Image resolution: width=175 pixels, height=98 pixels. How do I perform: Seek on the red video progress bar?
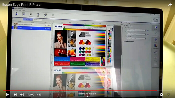(80, 91)
